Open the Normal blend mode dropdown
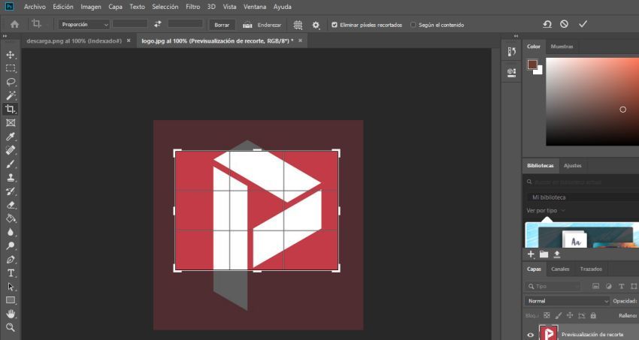Screen dimensions: 639x340 pyautogui.click(x=567, y=301)
